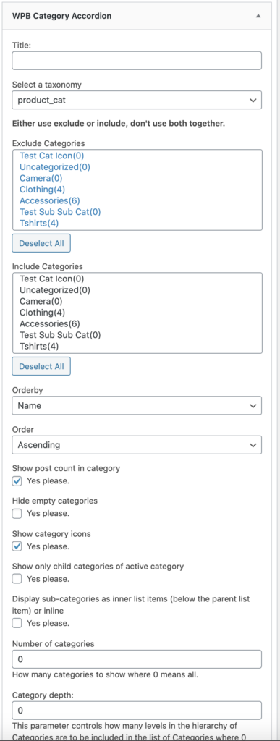
Task: Select Uncategorized(0) in Include Categories
Action: [x=55, y=289]
